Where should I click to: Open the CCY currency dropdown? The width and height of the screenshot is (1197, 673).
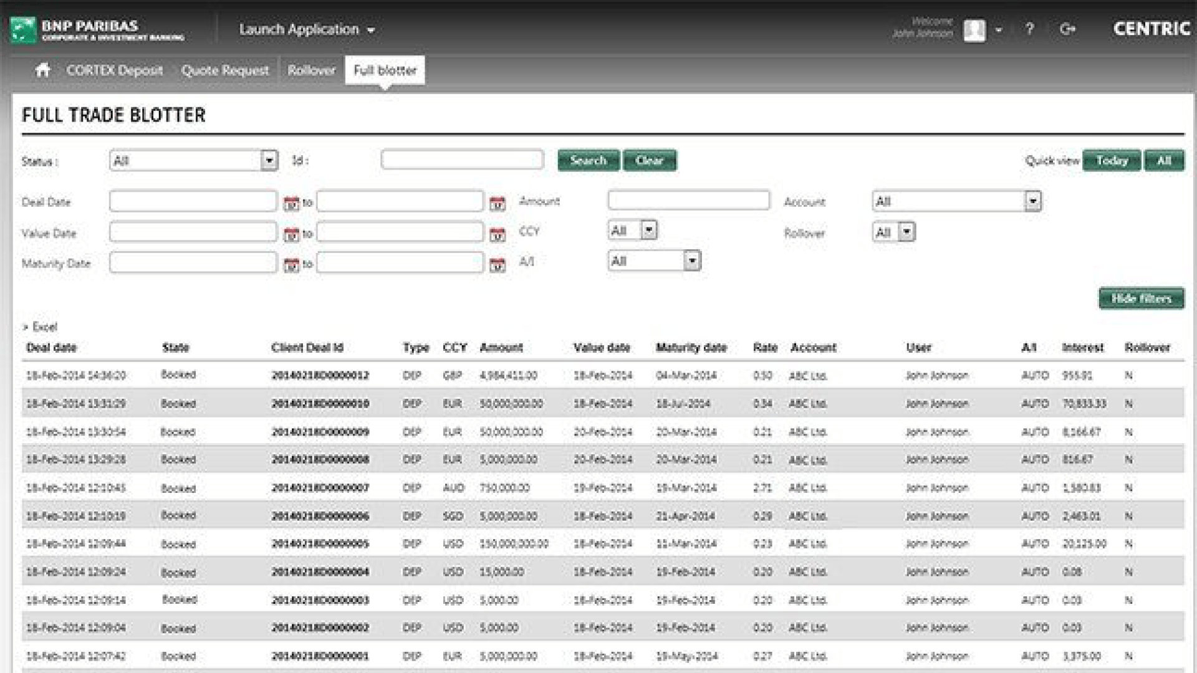[648, 230]
